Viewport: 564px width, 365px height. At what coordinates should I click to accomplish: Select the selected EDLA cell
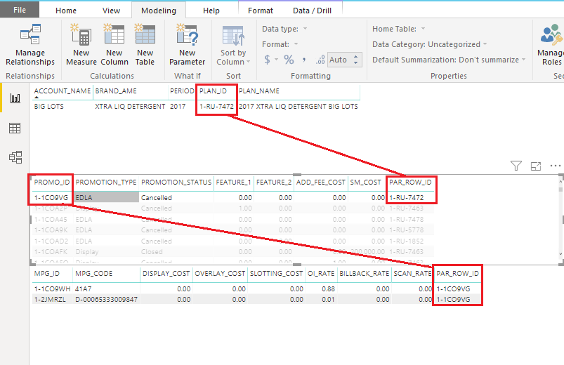coord(107,197)
